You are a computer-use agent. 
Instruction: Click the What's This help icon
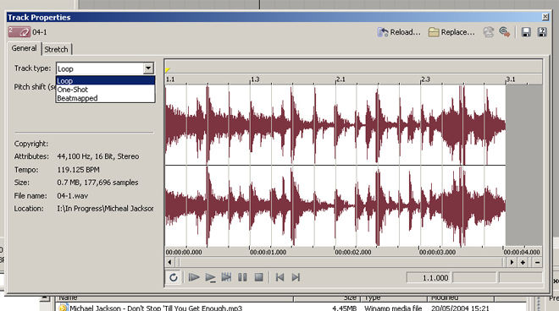[542, 32]
